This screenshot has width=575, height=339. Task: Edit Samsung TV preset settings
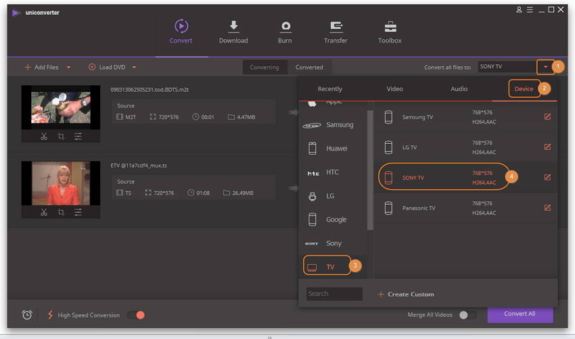[x=547, y=117]
